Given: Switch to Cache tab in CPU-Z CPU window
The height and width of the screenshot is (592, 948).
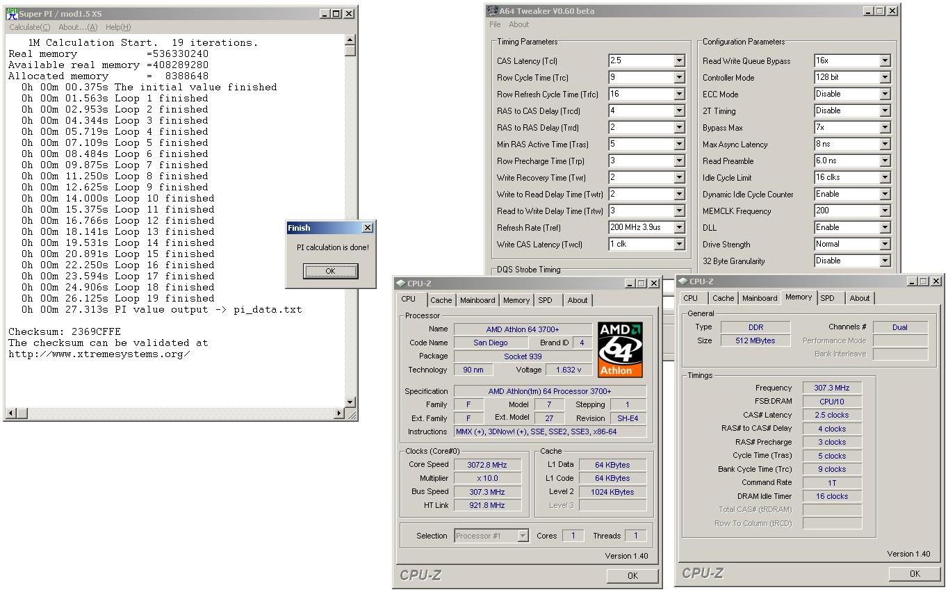Looking at the screenshot, I should tap(441, 300).
